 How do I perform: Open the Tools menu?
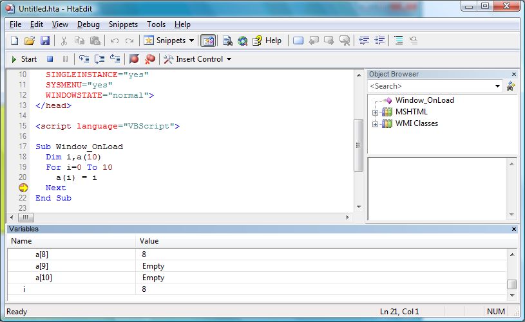(156, 24)
